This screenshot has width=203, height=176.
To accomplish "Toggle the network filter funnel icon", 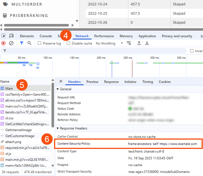I will click(22, 43).
